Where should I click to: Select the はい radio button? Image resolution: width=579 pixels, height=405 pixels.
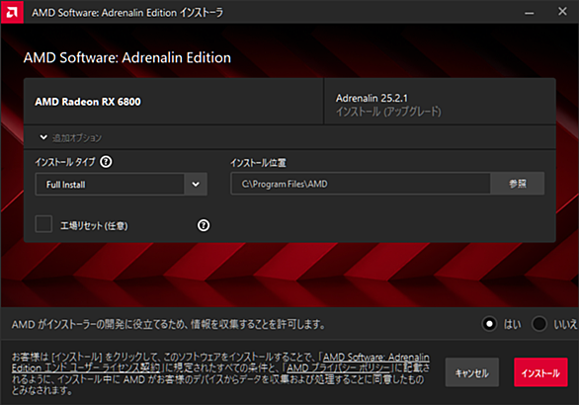pyautogui.click(x=490, y=324)
